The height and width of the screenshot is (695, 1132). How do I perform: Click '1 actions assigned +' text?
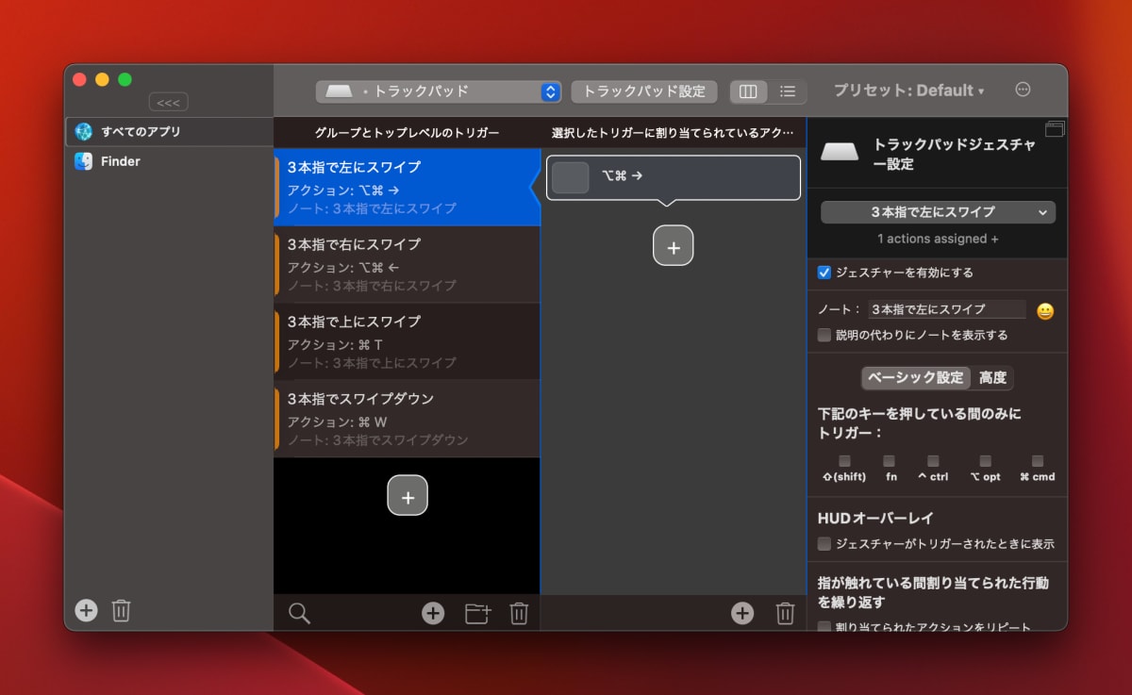tap(938, 239)
